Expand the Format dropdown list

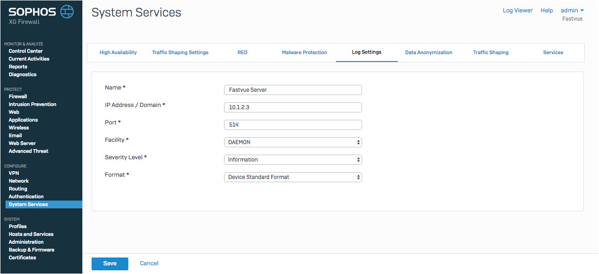[293, 177]
